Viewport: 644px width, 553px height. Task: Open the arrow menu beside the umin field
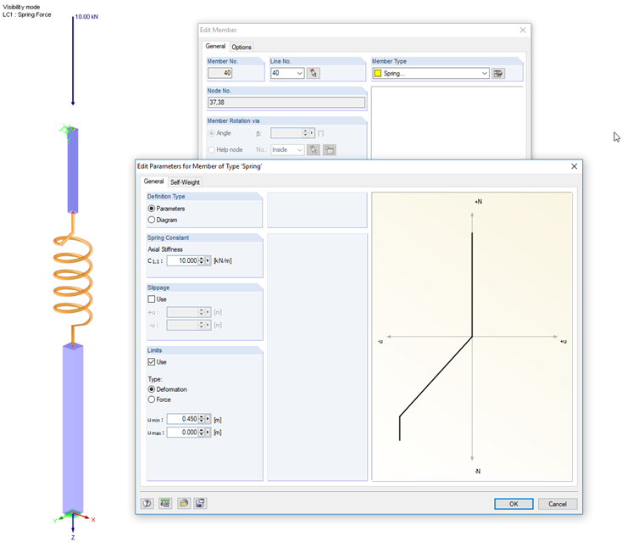coord(208,419)
